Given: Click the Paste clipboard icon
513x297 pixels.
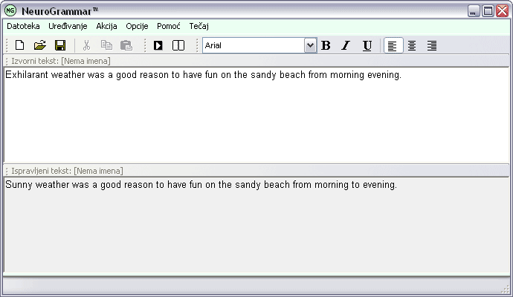Looking at the screenshot, I should click(x=126, y=45).
